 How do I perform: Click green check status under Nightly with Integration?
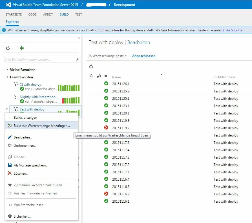(22, 101)
